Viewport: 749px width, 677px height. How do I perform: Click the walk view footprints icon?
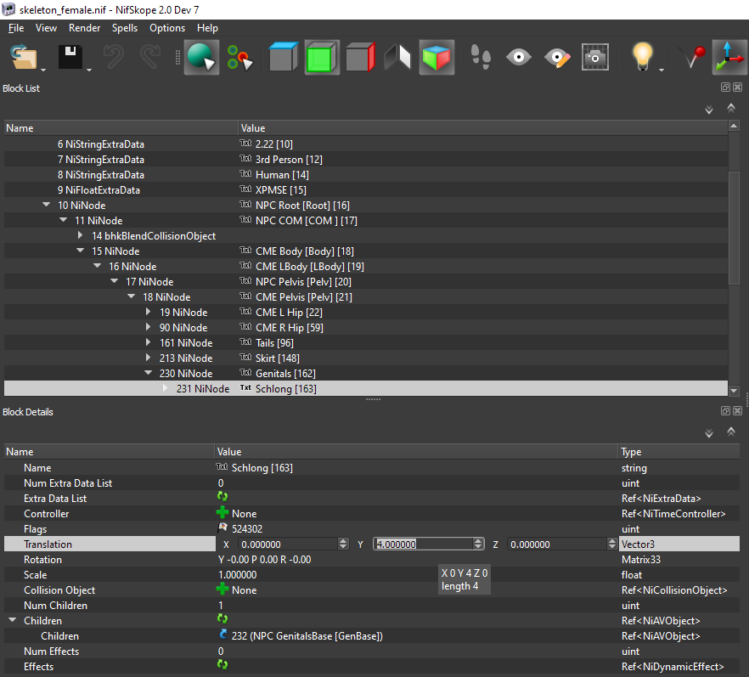tap(481, 57)
